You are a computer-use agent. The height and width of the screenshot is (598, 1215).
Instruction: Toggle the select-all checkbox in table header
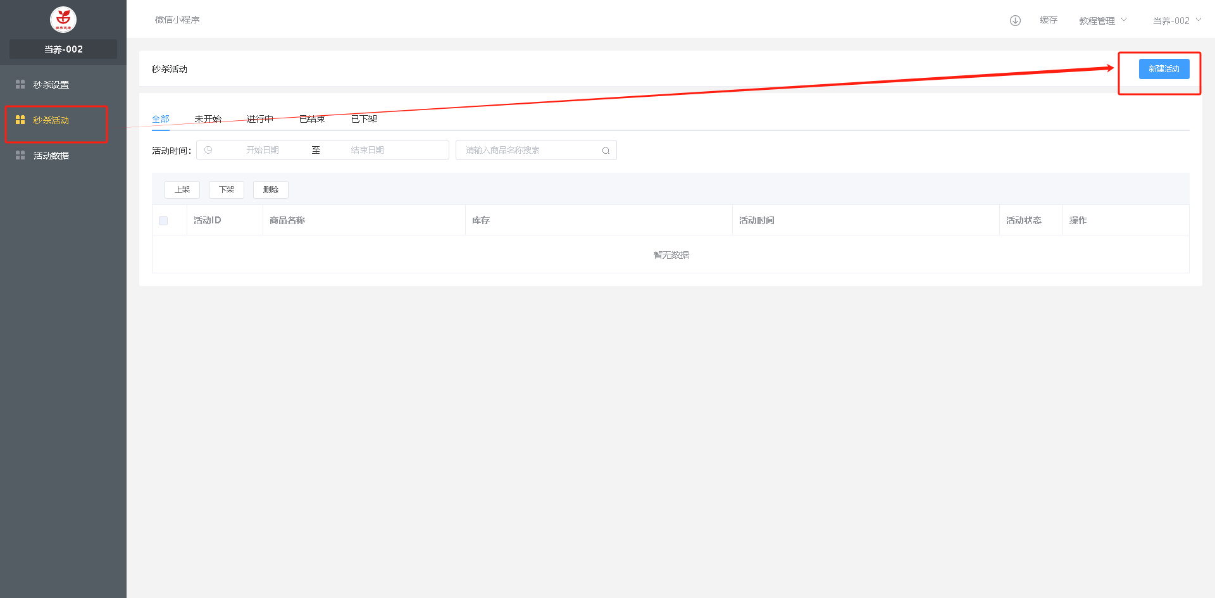pyautogui.click(x=163, y=221)
